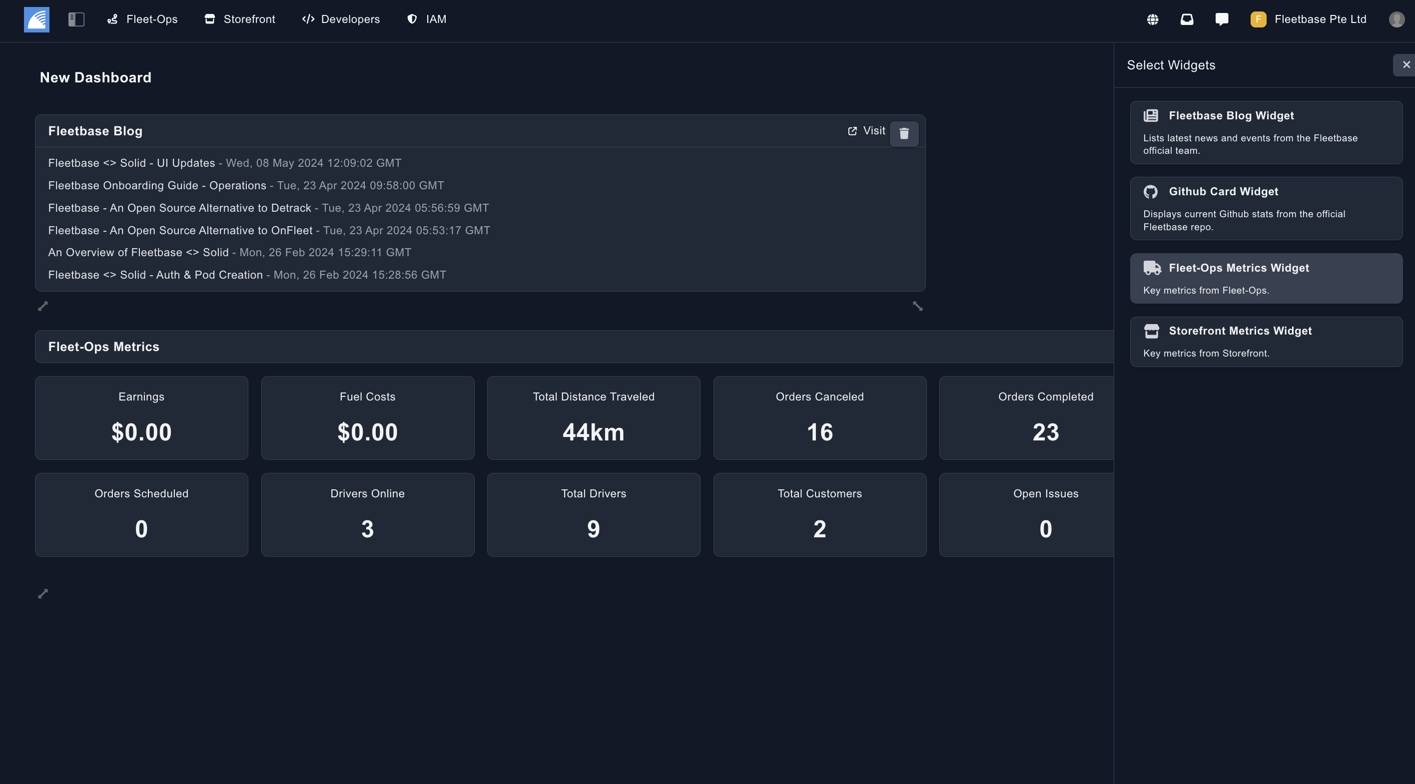
Task: Open the Fleetbase Pte Ltd organization dropdown
Action: 1309,20
